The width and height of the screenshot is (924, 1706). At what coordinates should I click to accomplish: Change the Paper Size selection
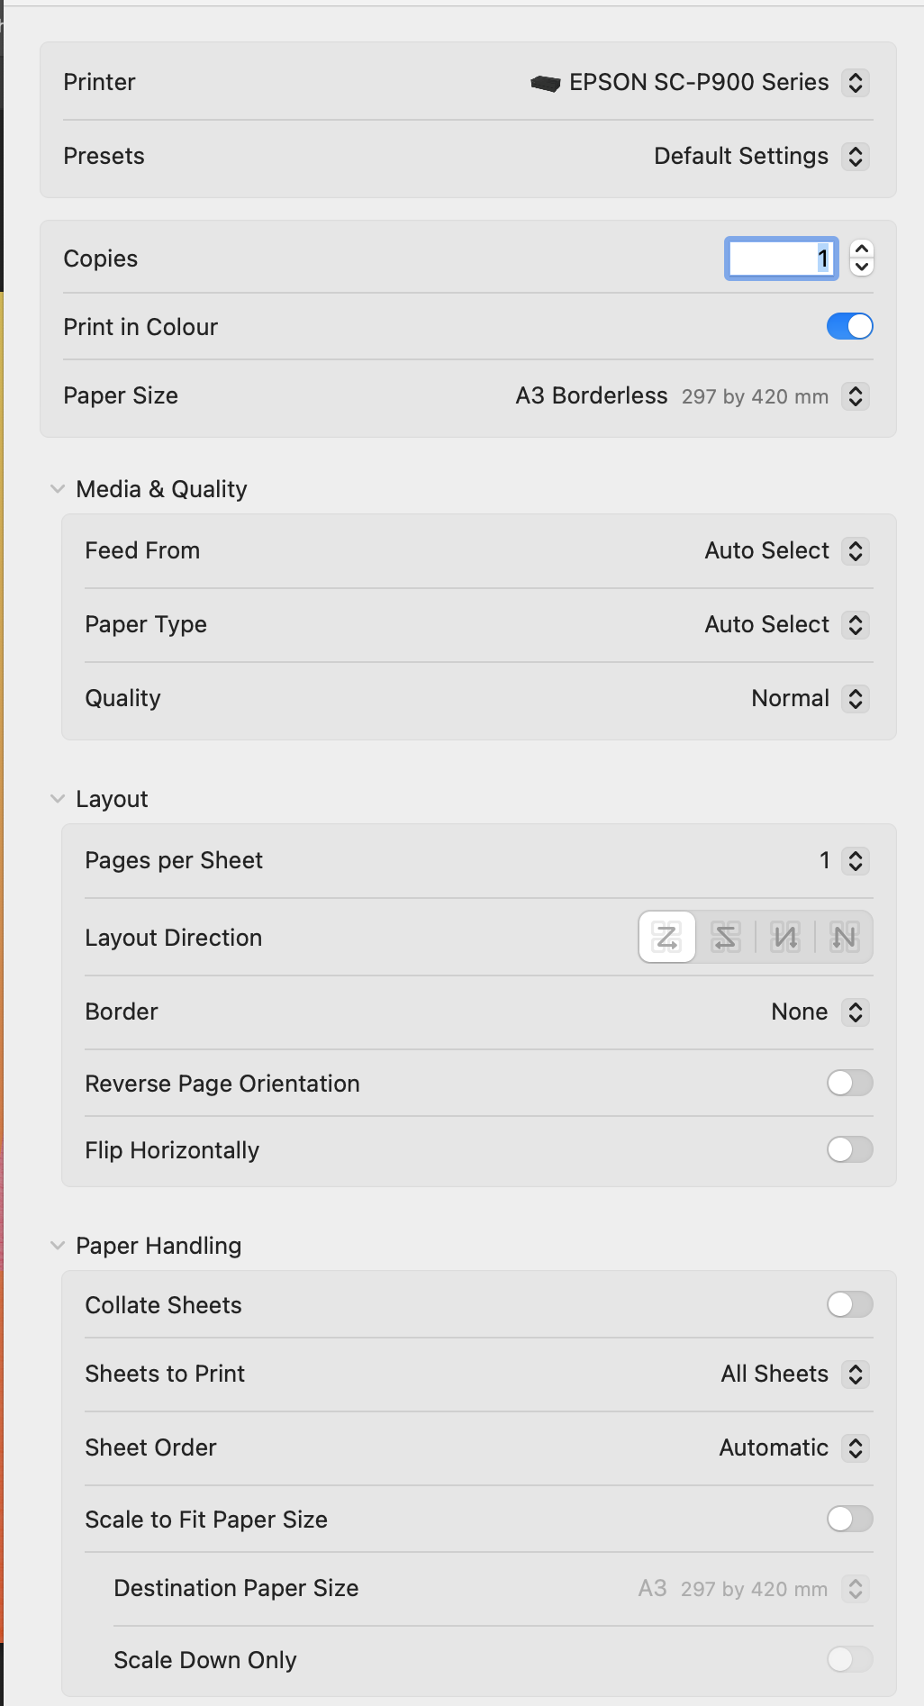pos(855,396)
